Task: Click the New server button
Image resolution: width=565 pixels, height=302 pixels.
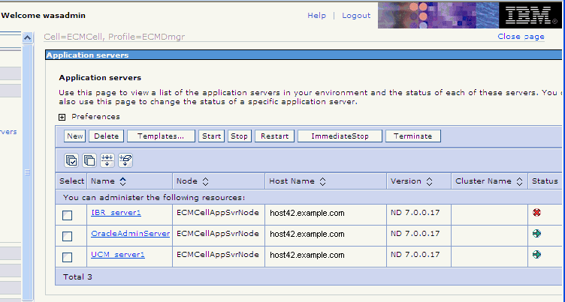Action: [x=74, y=136]
